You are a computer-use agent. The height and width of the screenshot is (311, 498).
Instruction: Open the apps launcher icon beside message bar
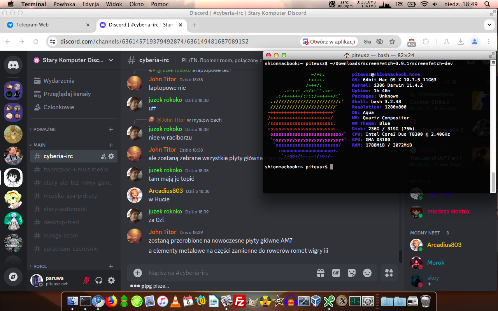point(389,273)
